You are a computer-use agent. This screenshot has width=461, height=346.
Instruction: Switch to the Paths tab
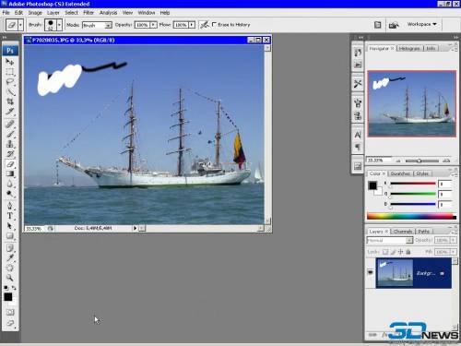point(424,232)
